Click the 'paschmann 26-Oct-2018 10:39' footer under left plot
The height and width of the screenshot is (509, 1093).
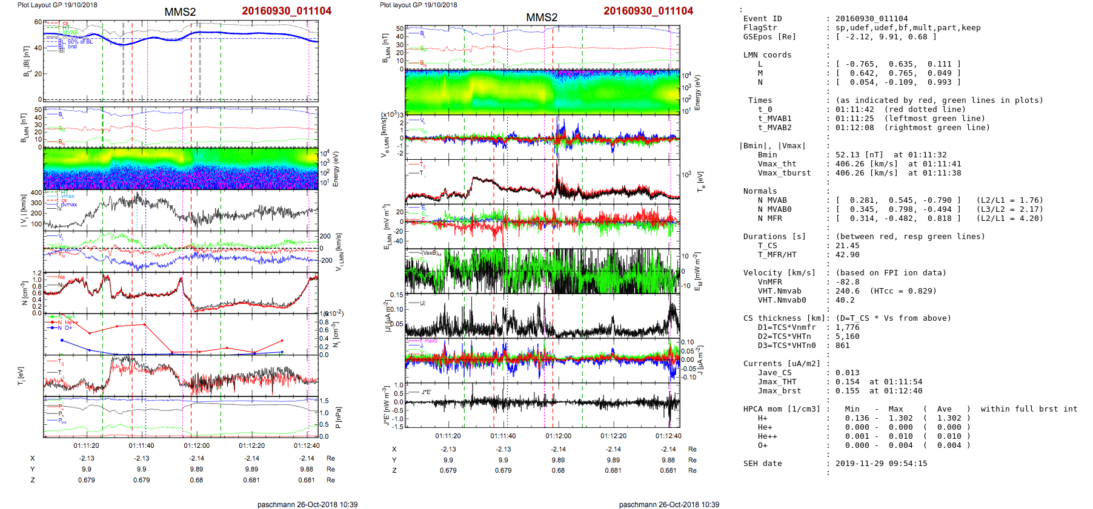point(307,504)
